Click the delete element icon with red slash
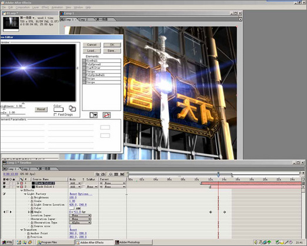This screenshot has width=307, height=246. tap(106, 115)
